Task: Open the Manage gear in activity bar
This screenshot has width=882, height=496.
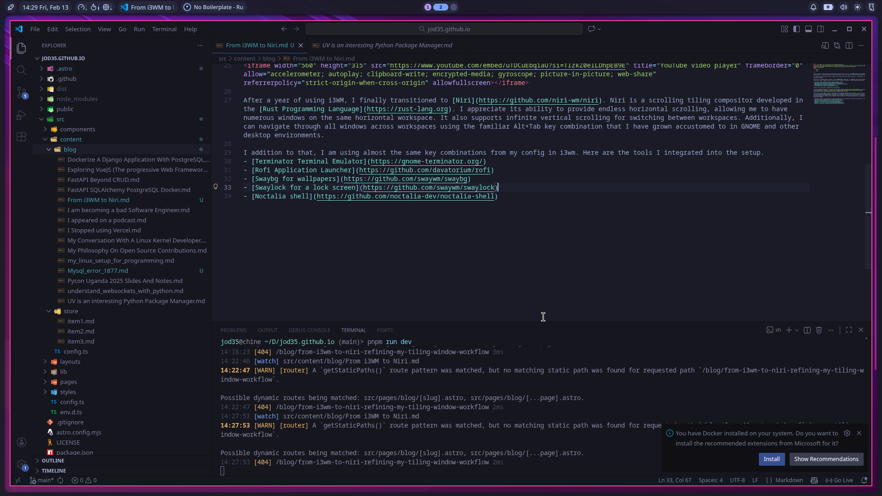Action: tap(21, 464)
